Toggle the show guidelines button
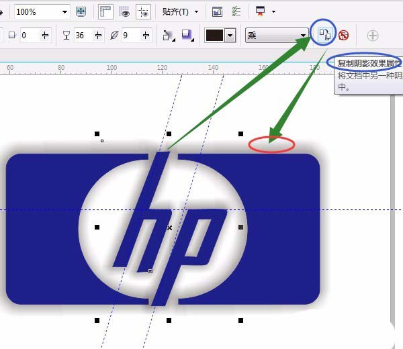Screen dimensions: 403x349 [x=143, y=11]
